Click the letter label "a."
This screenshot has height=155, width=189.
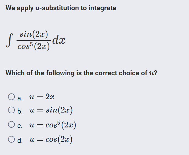coord(19,98)
